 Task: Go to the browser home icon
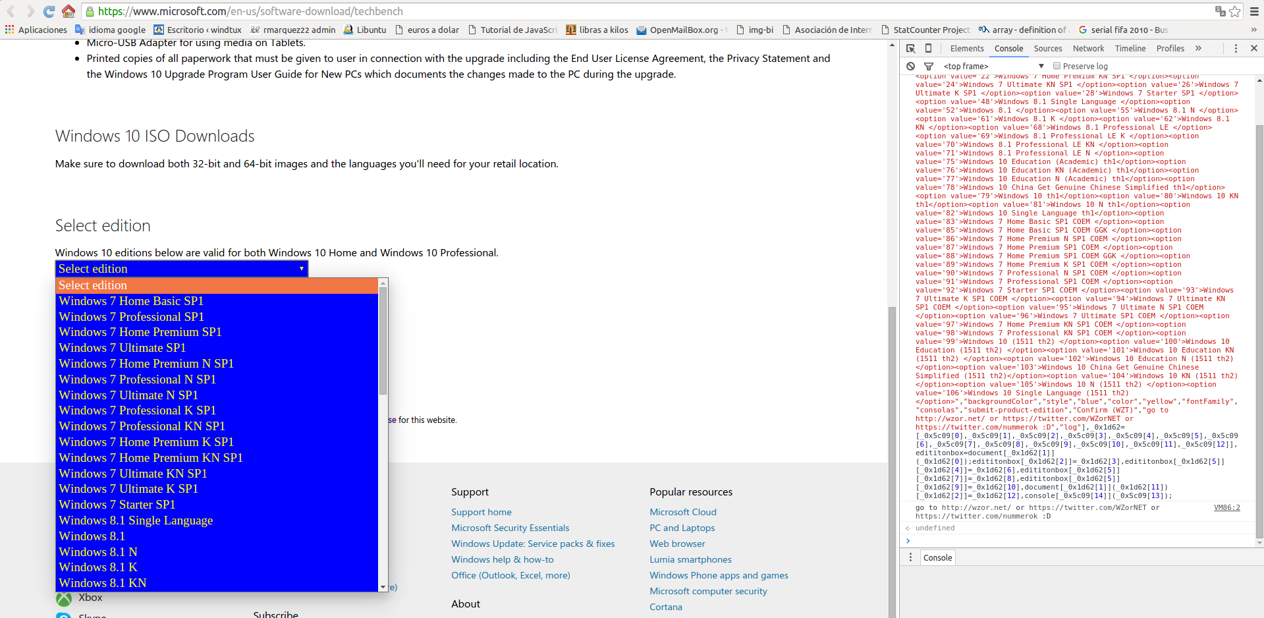[69, 11]
